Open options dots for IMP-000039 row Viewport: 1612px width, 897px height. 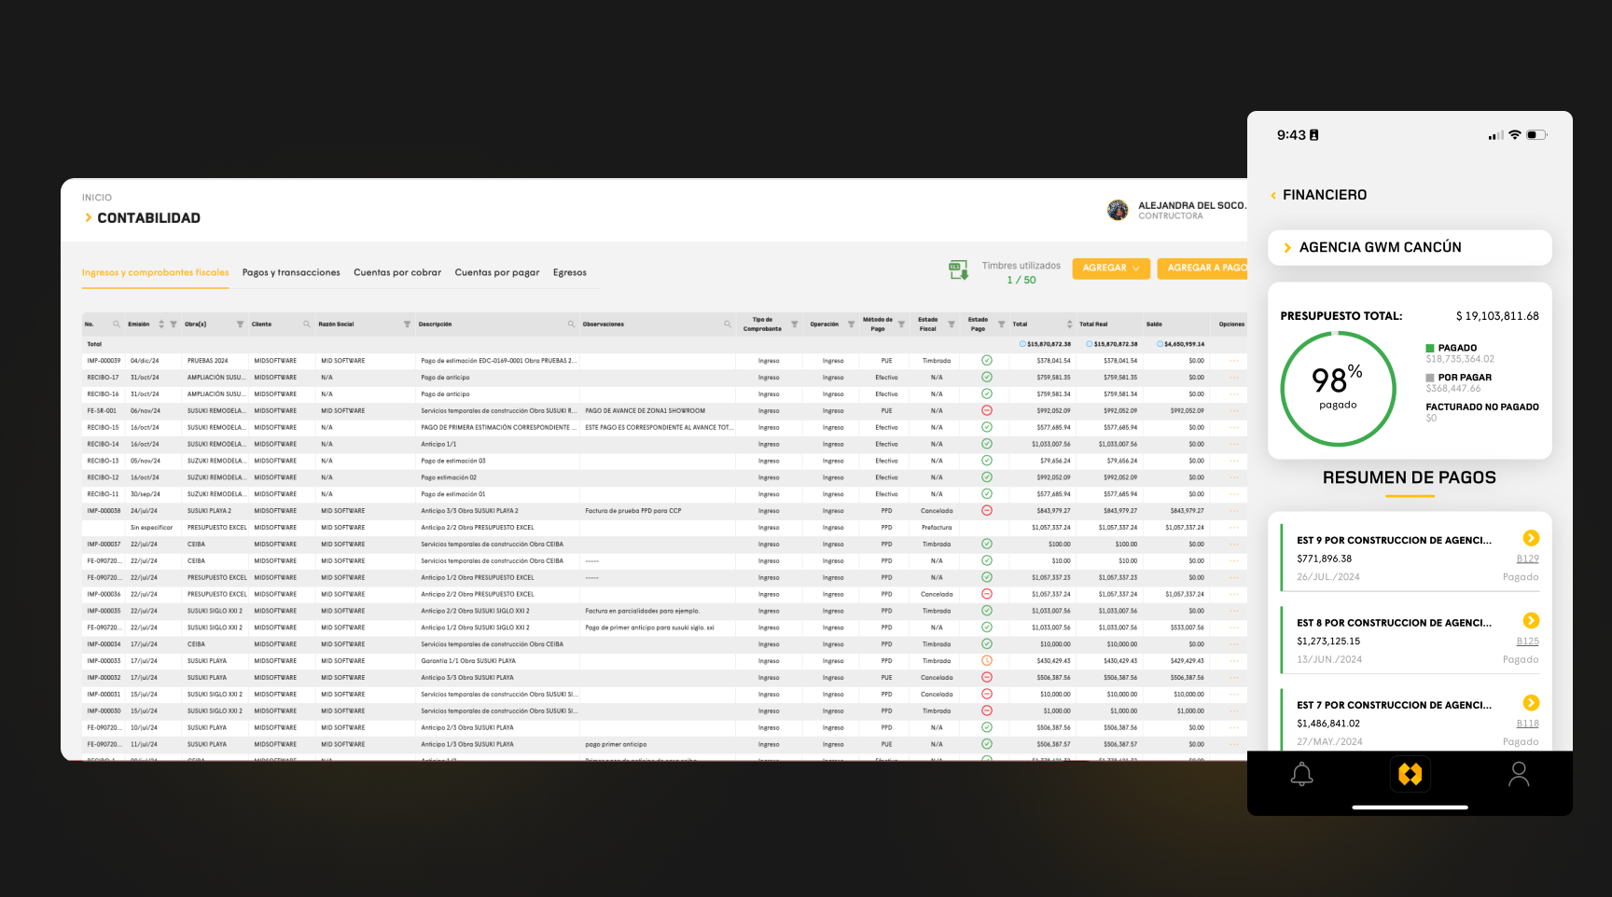[1234, 361]
